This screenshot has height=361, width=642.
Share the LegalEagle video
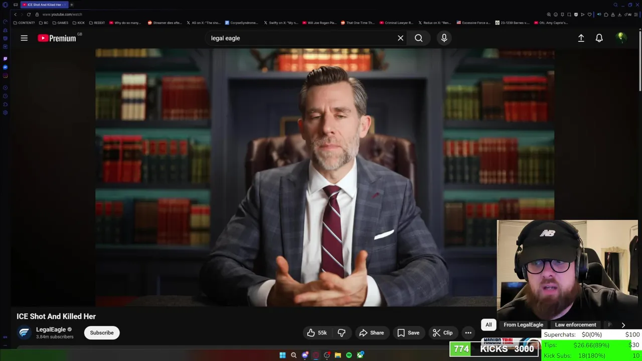(x=371, y=333)
